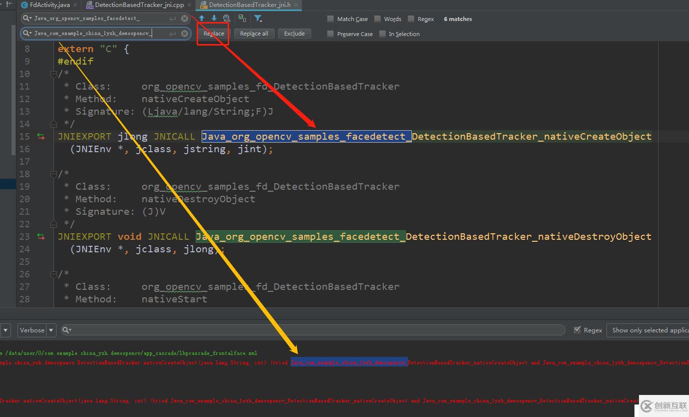Clear the search field text
The image size is (689, 417).
(185, 19)
